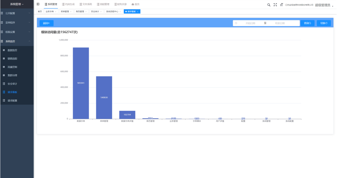Close the 业务字典 tab
The width and height of the screenshot is (338, 178).
[x=55, y=12]
